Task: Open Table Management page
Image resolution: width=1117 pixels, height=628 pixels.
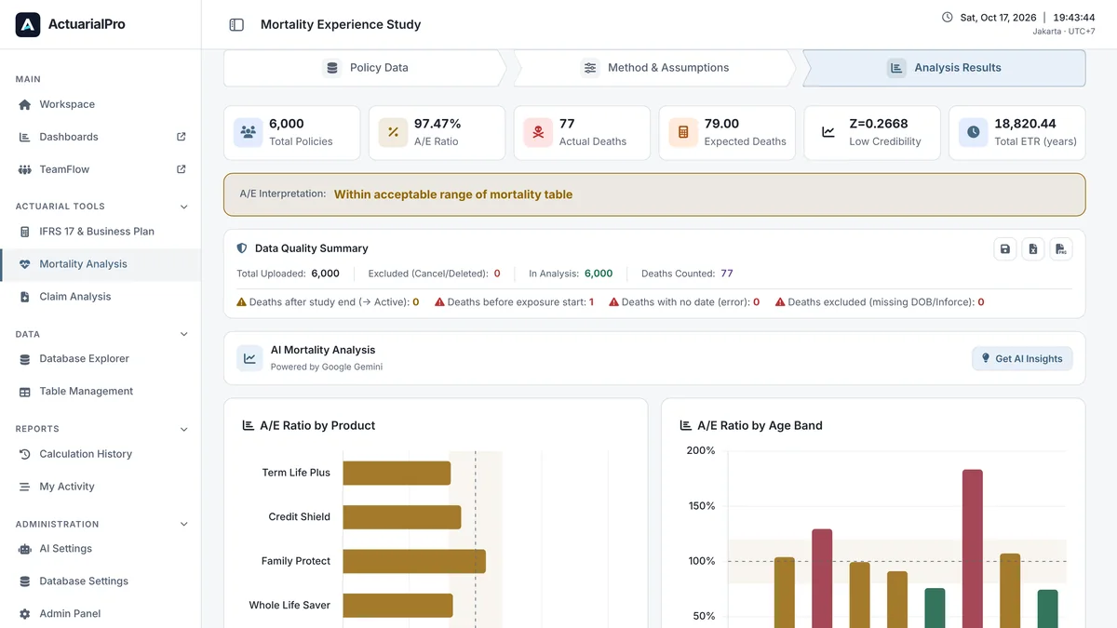Action: [x=101, y=392]
